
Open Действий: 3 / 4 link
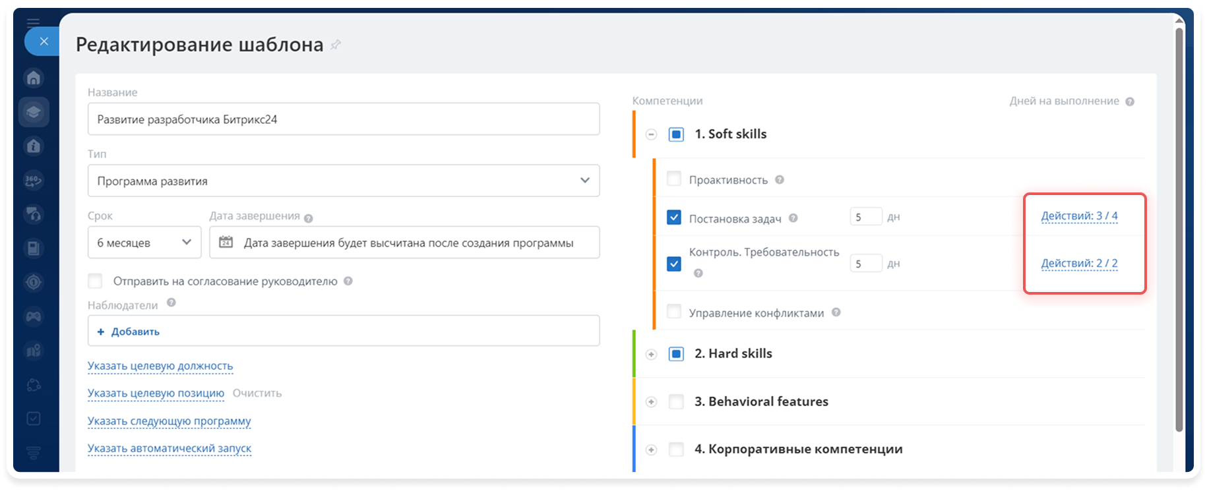(1079, 216)
